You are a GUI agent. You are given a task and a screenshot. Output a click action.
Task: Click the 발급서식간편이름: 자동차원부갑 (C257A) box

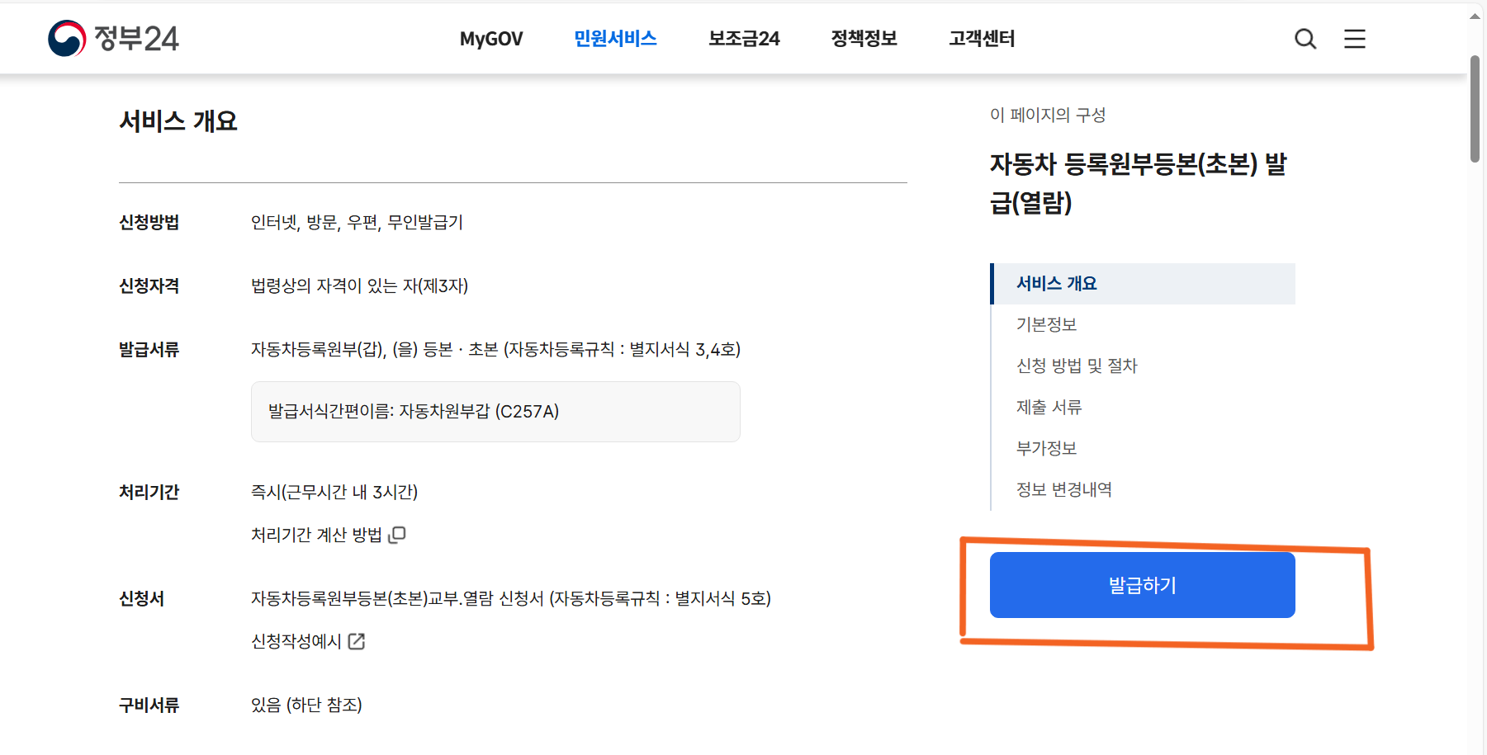pyautogui.click(x=495, y=412)
